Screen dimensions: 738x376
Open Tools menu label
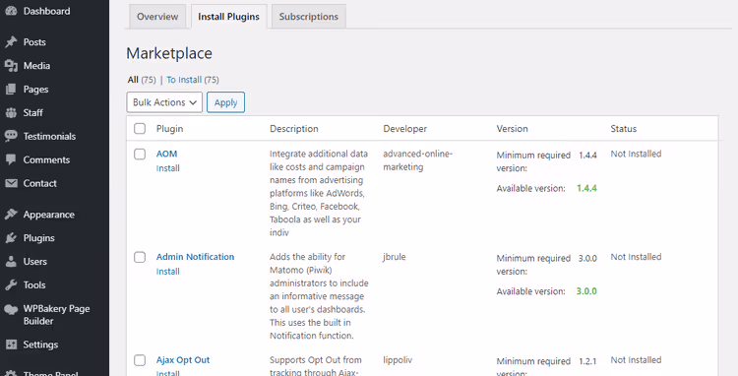pos(34,284)
